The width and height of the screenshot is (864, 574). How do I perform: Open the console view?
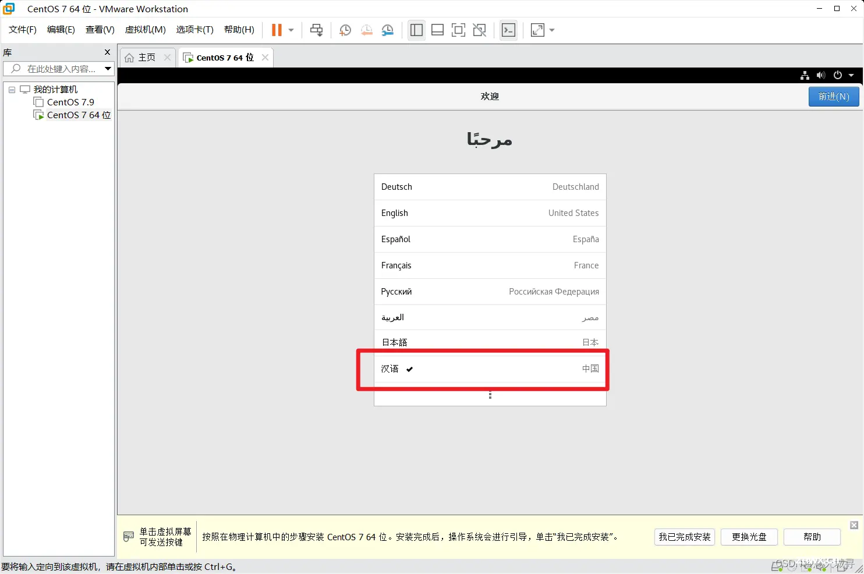tap(508, 30)
